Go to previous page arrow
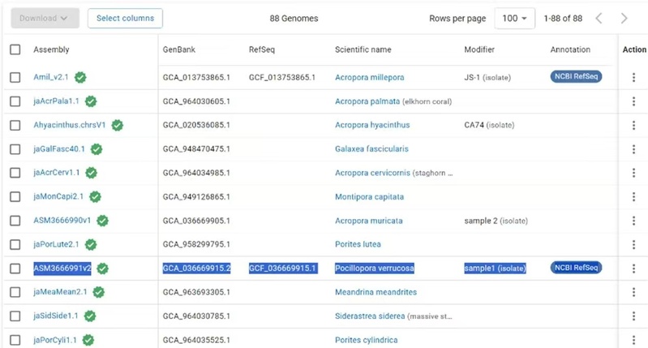The width and height of the screenshot is (648, 348). (599, 18)
